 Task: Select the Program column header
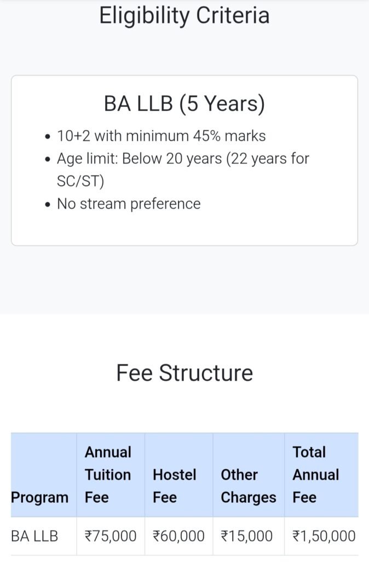point(39,497)
